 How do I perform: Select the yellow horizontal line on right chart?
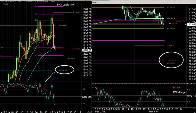coord(128,29)
